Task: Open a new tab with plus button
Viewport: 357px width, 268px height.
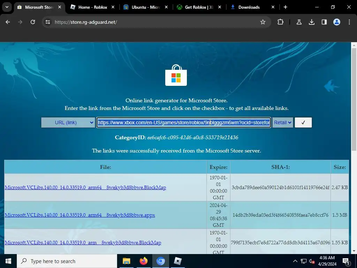Action: tap(285, 7)
